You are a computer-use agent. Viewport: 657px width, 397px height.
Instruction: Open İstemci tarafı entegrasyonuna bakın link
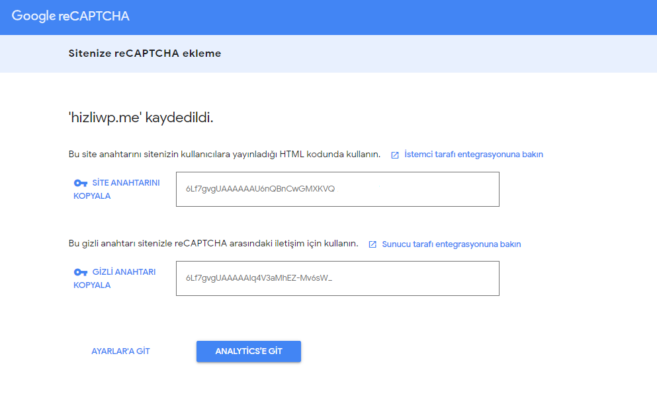click(474, 155)
